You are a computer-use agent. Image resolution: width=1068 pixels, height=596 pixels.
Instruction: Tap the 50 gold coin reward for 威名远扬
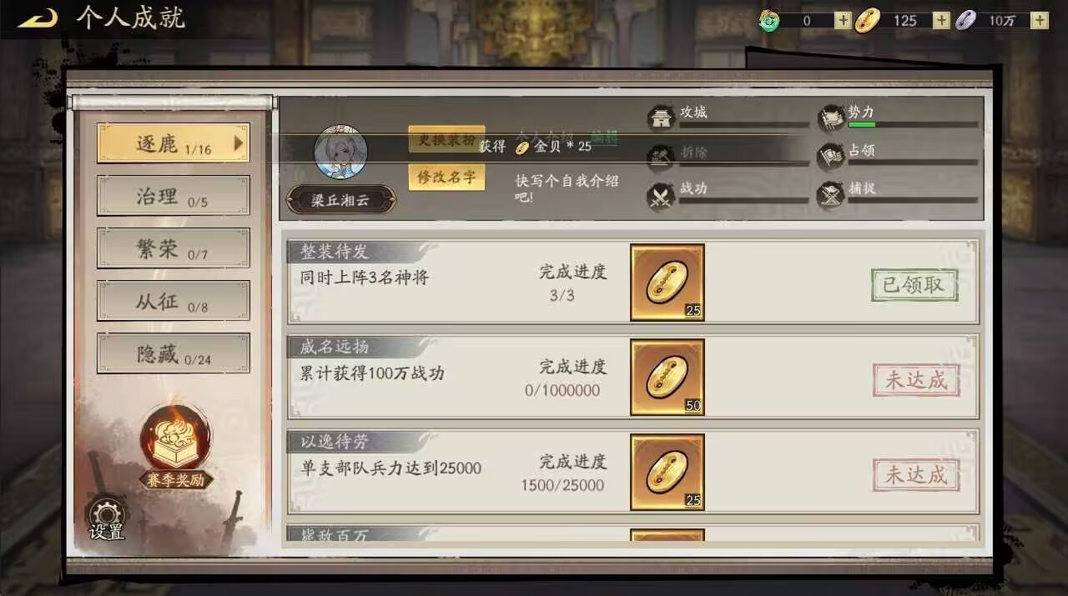coord(667,378)
